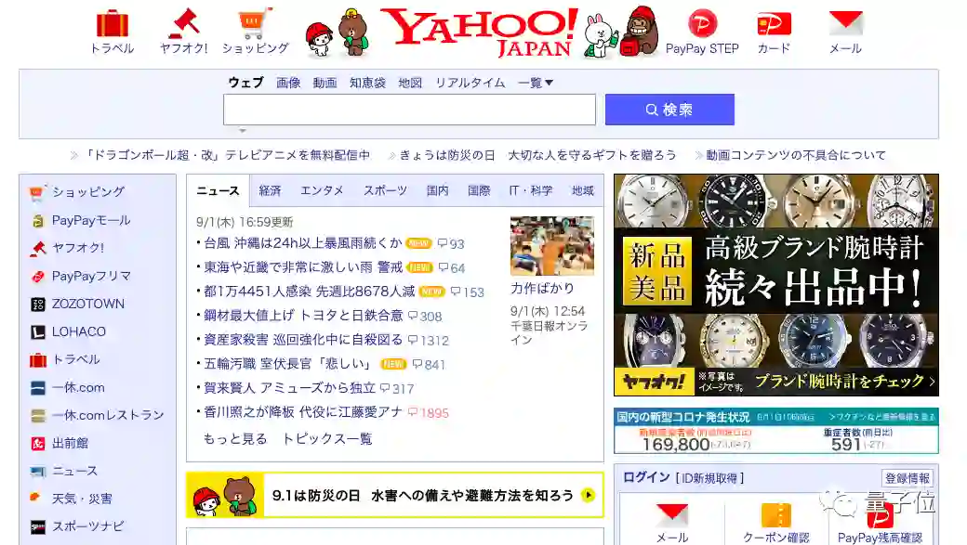
Task: Select the リアルタイム search tab
Action: [470, 83]
